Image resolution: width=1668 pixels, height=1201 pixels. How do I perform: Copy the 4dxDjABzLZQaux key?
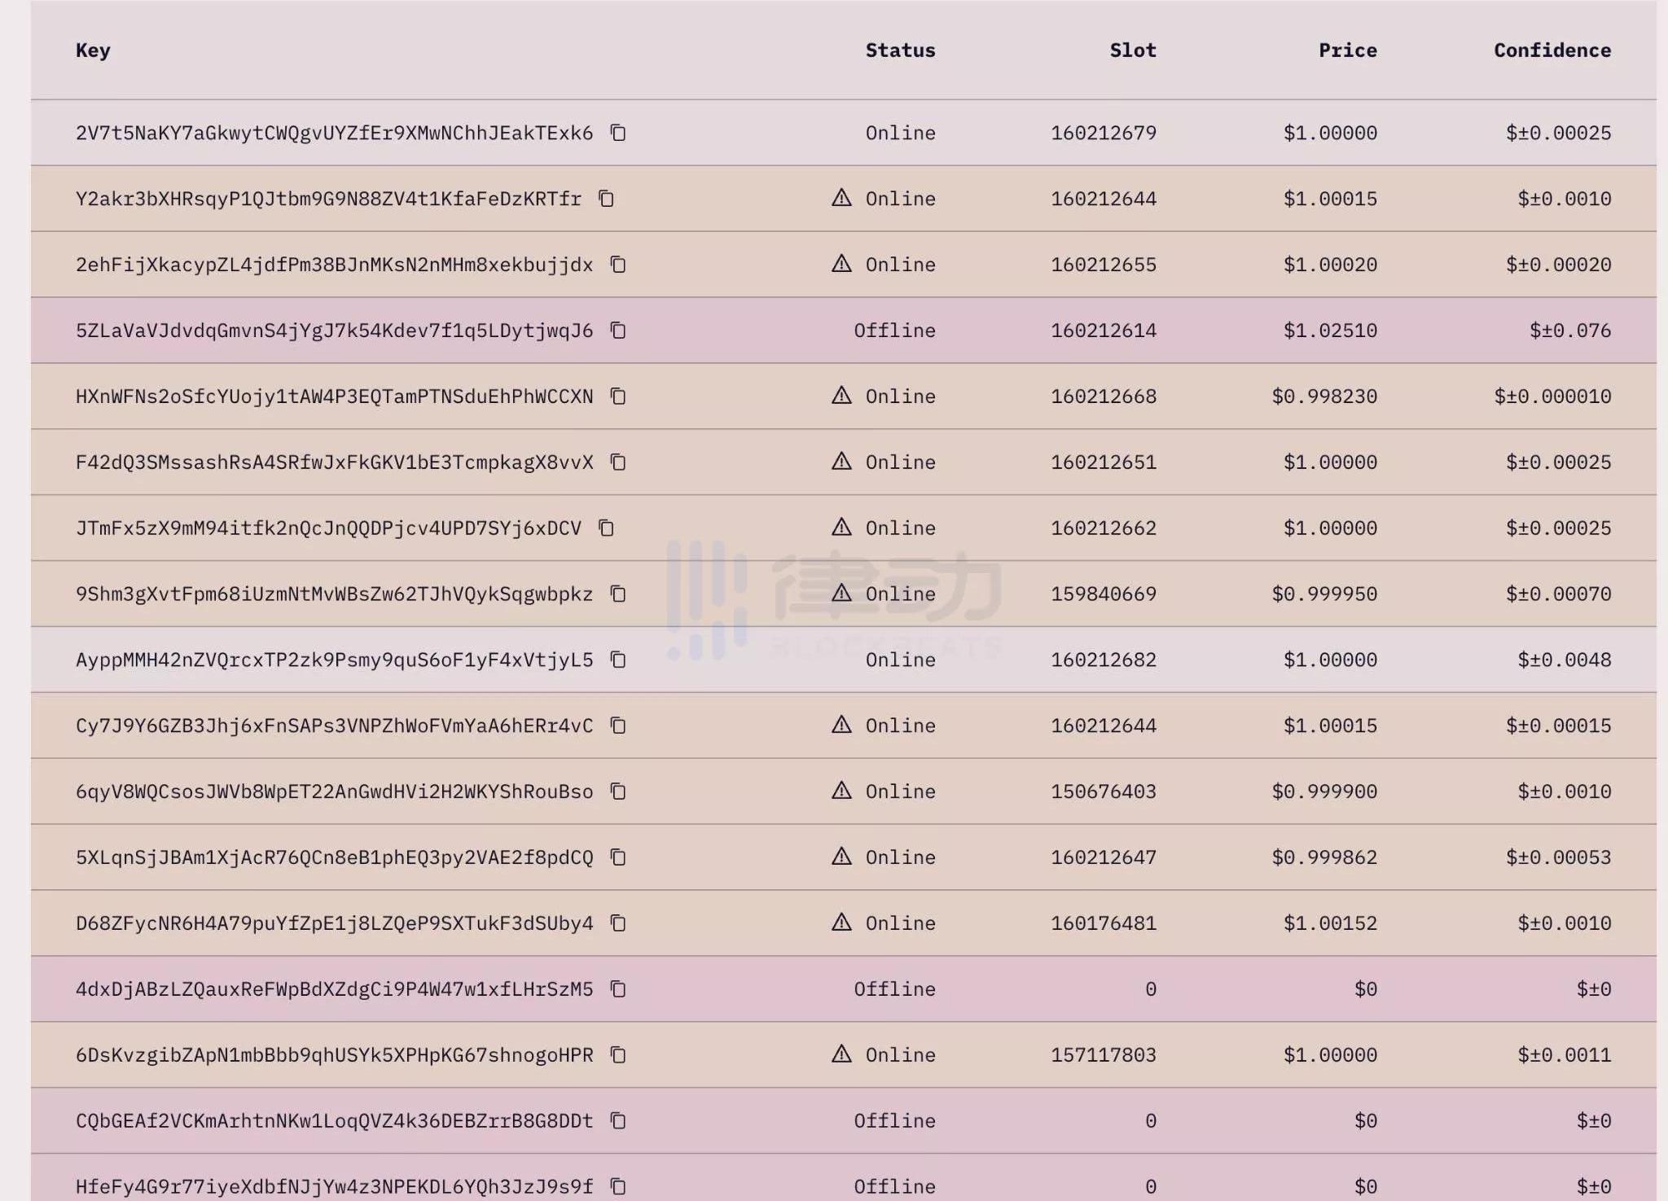pos(618,989)
